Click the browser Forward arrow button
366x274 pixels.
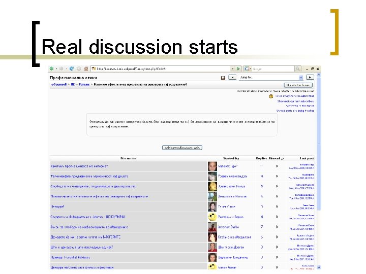pos(62,68)
